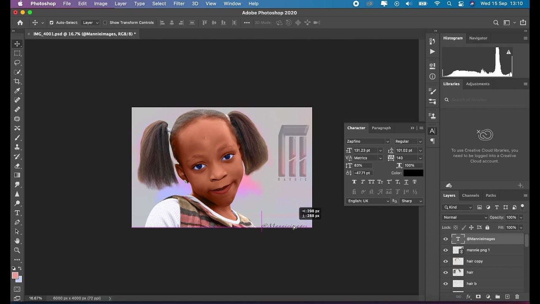Toggle Strikethrough in Character panel

[415, 182]
